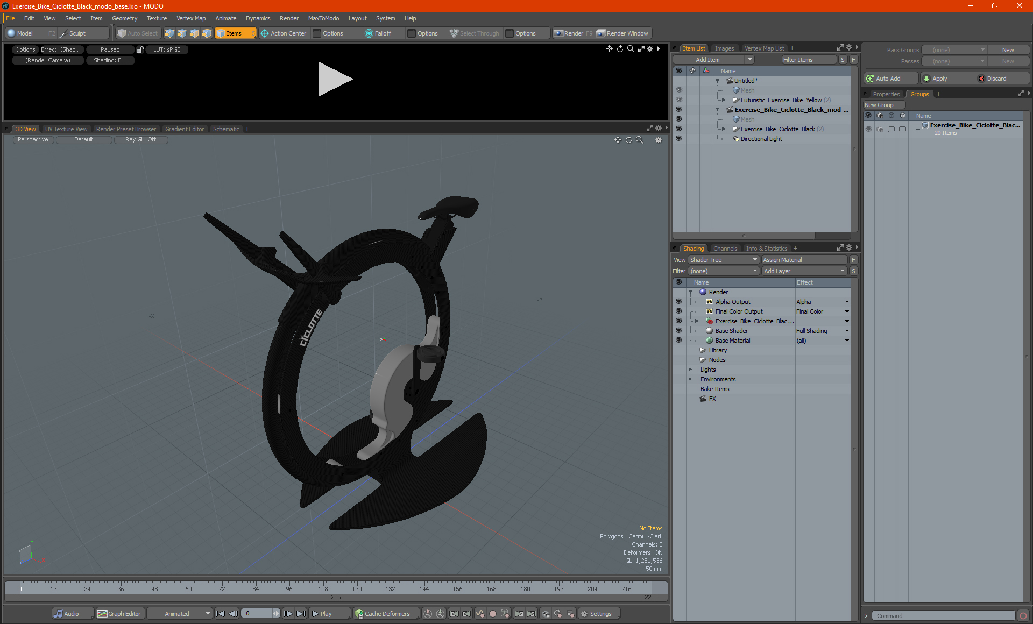Open Graph Editor
The image size is (1033, 624).
(119, 614)
